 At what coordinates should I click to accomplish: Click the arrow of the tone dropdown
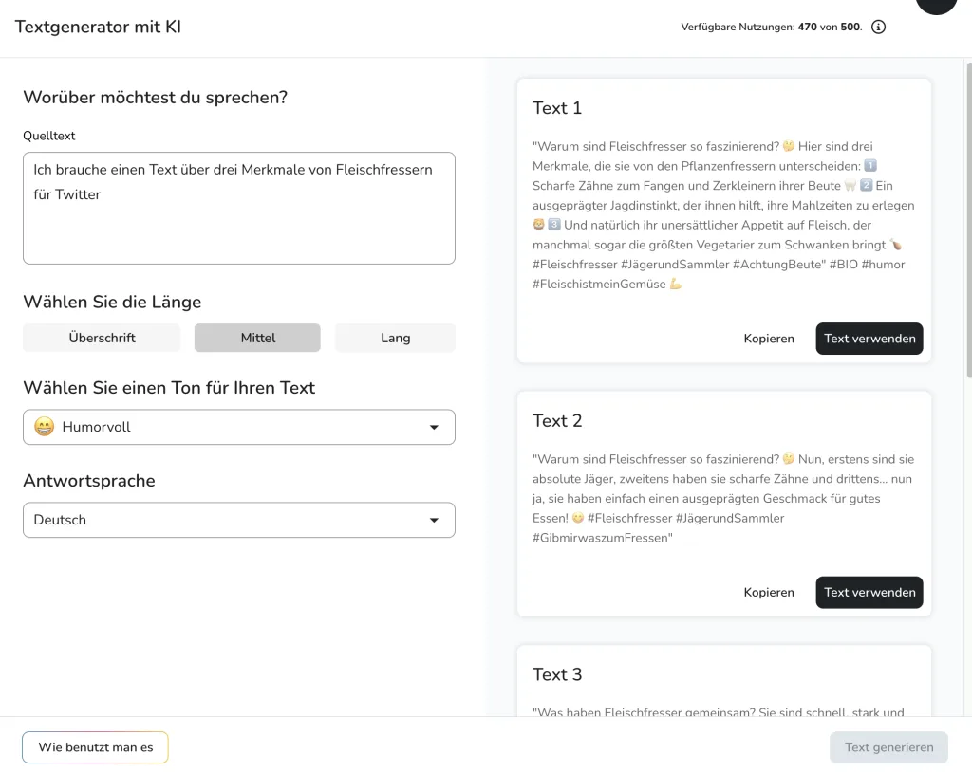coord(434,427)
